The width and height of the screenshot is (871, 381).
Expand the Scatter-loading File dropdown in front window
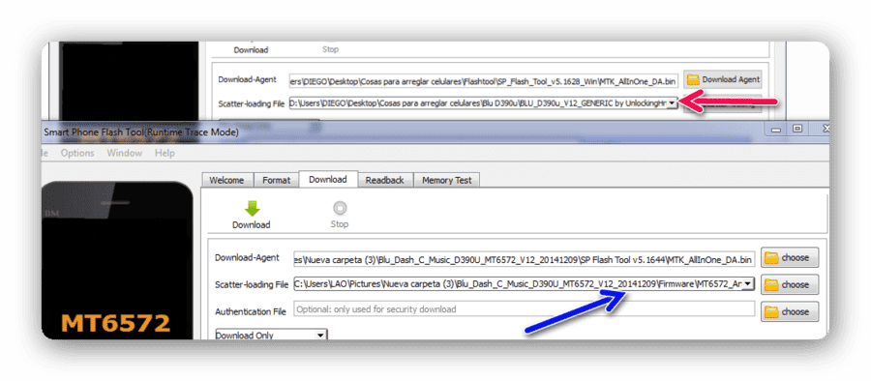pyautogui.click(x=748, y=283)
